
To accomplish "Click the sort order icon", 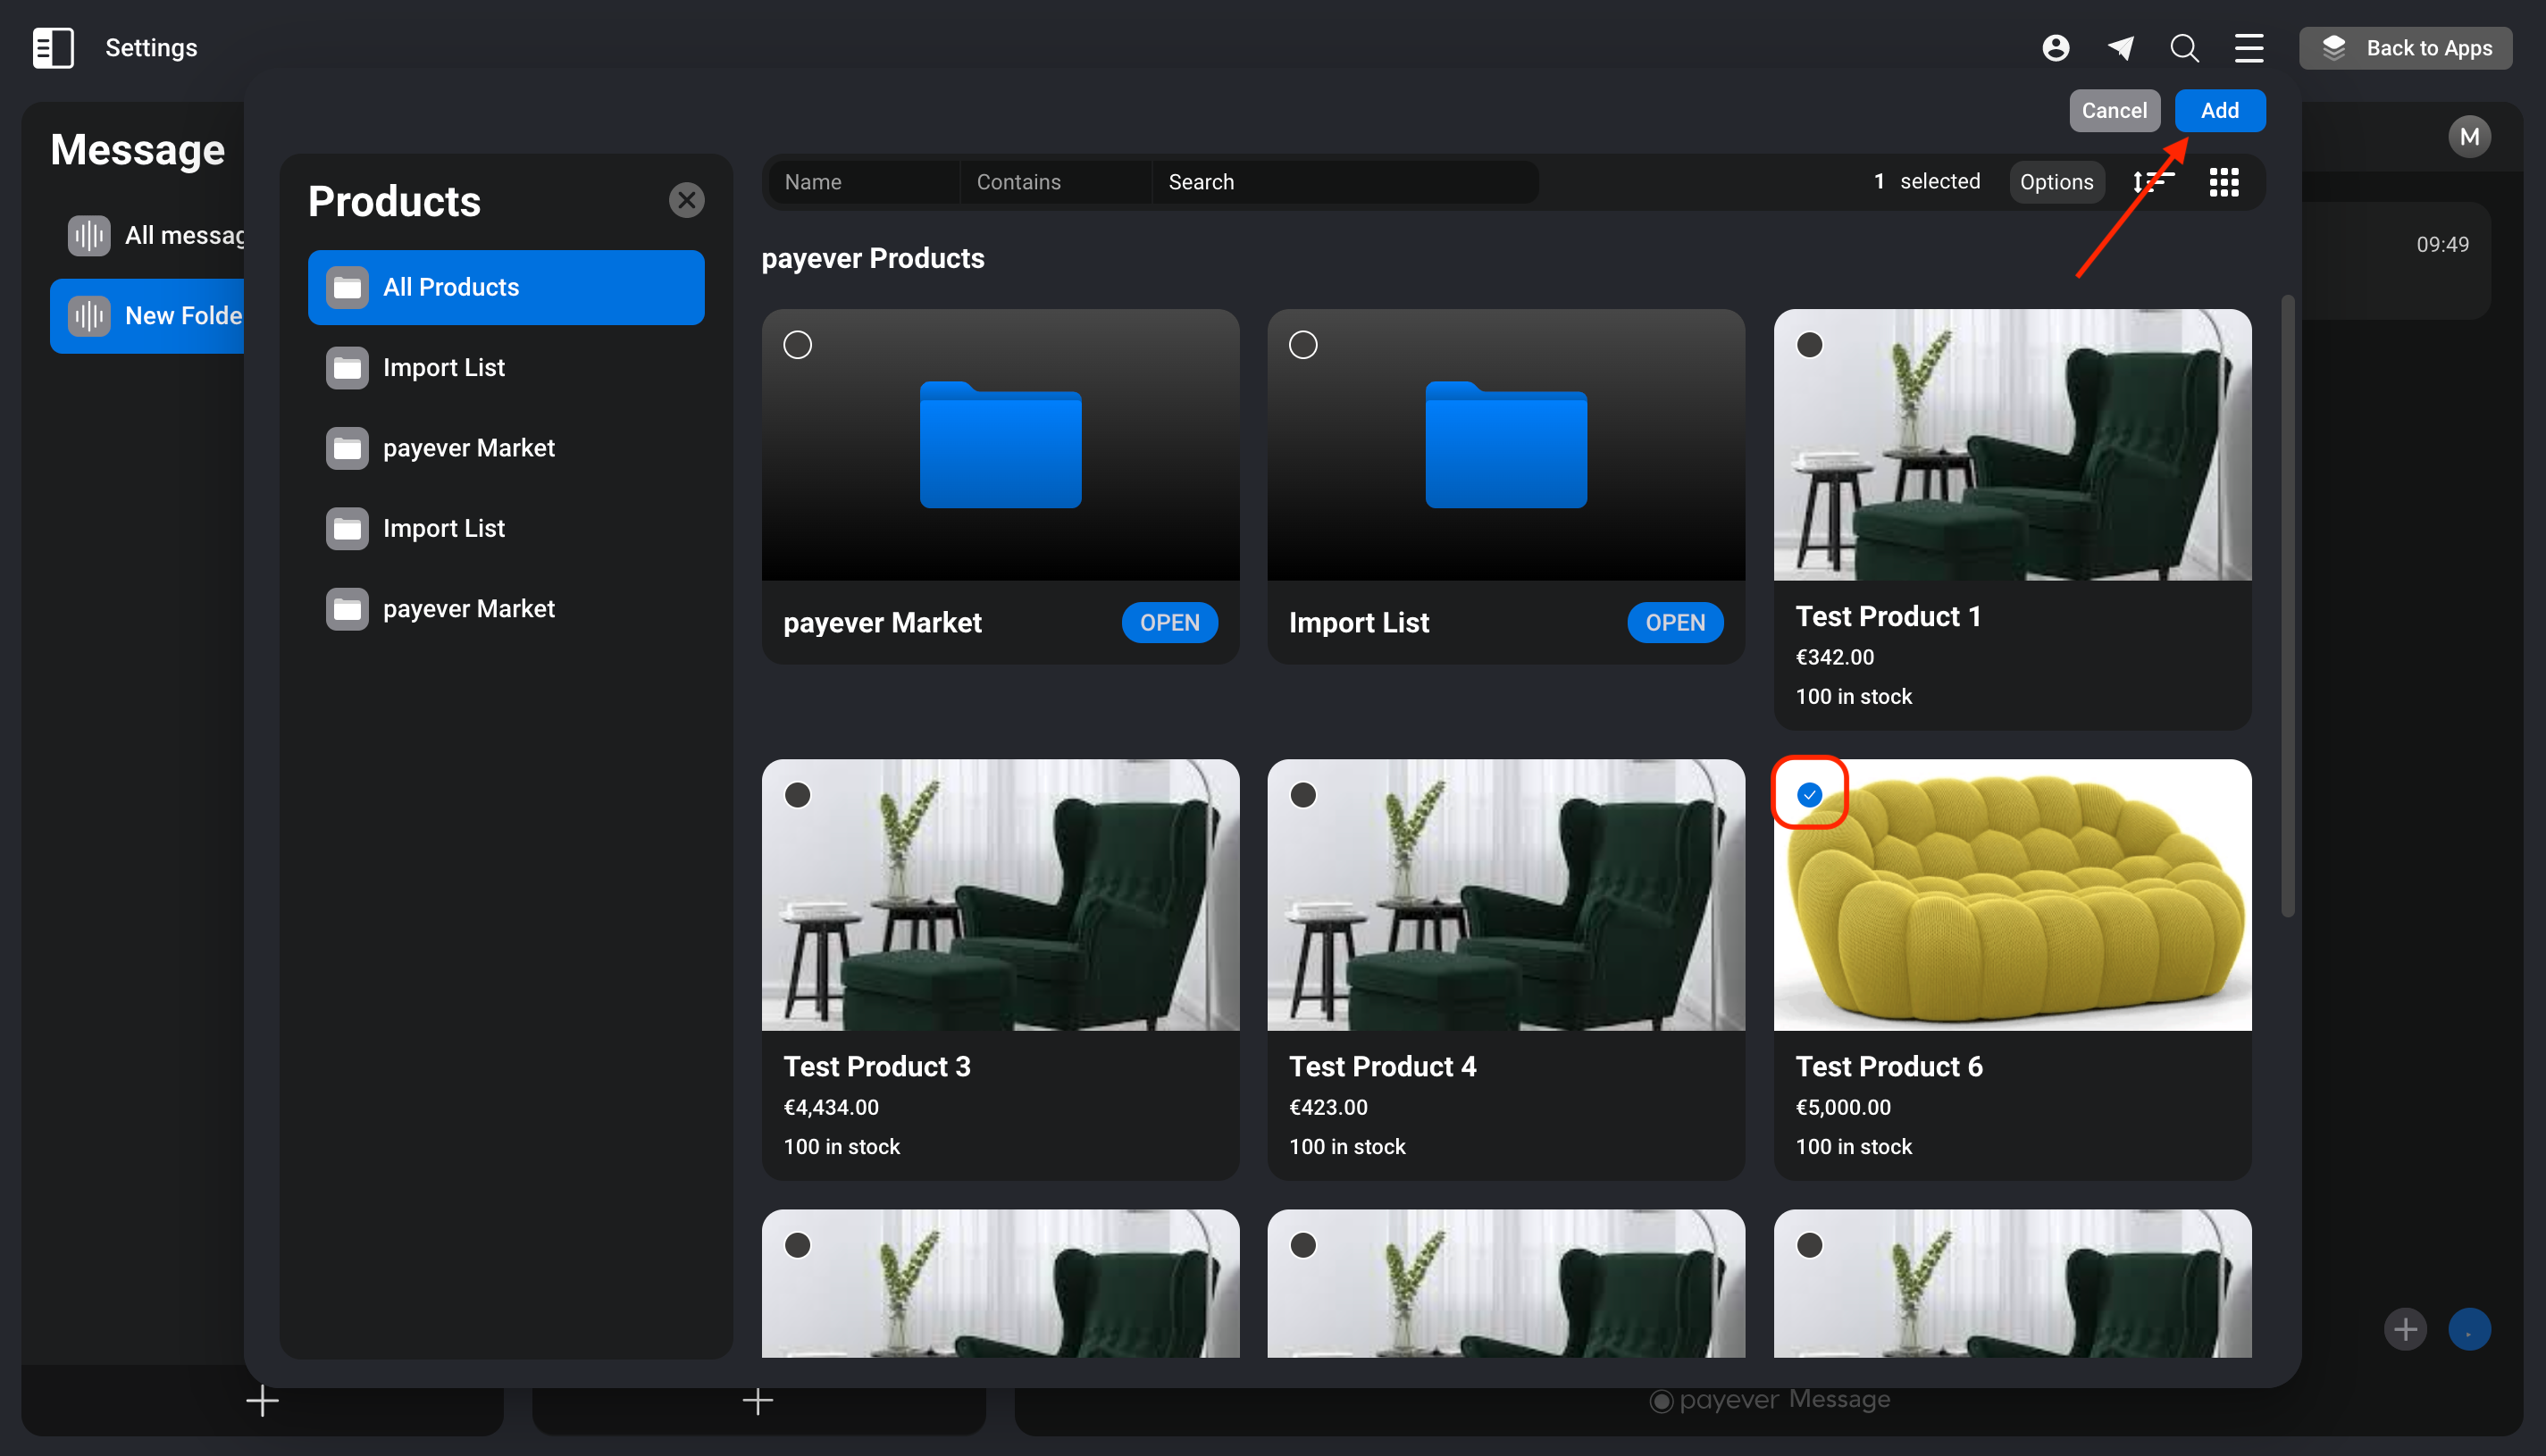I will tap(2152, 182).
